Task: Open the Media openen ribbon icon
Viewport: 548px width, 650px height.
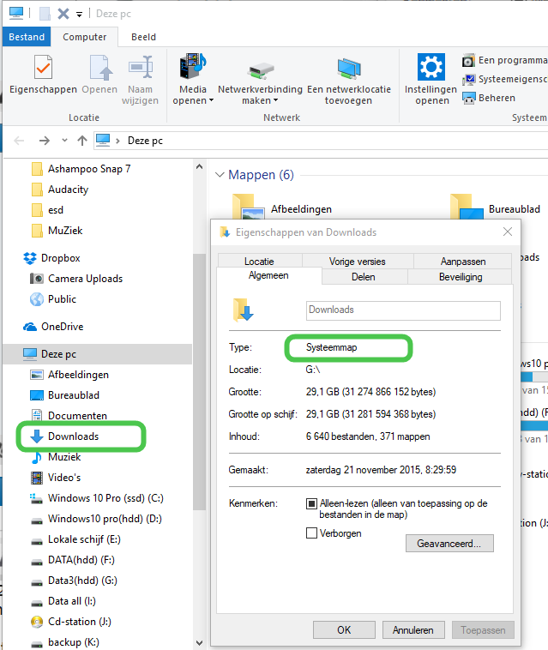Action: tap(193, 68)
